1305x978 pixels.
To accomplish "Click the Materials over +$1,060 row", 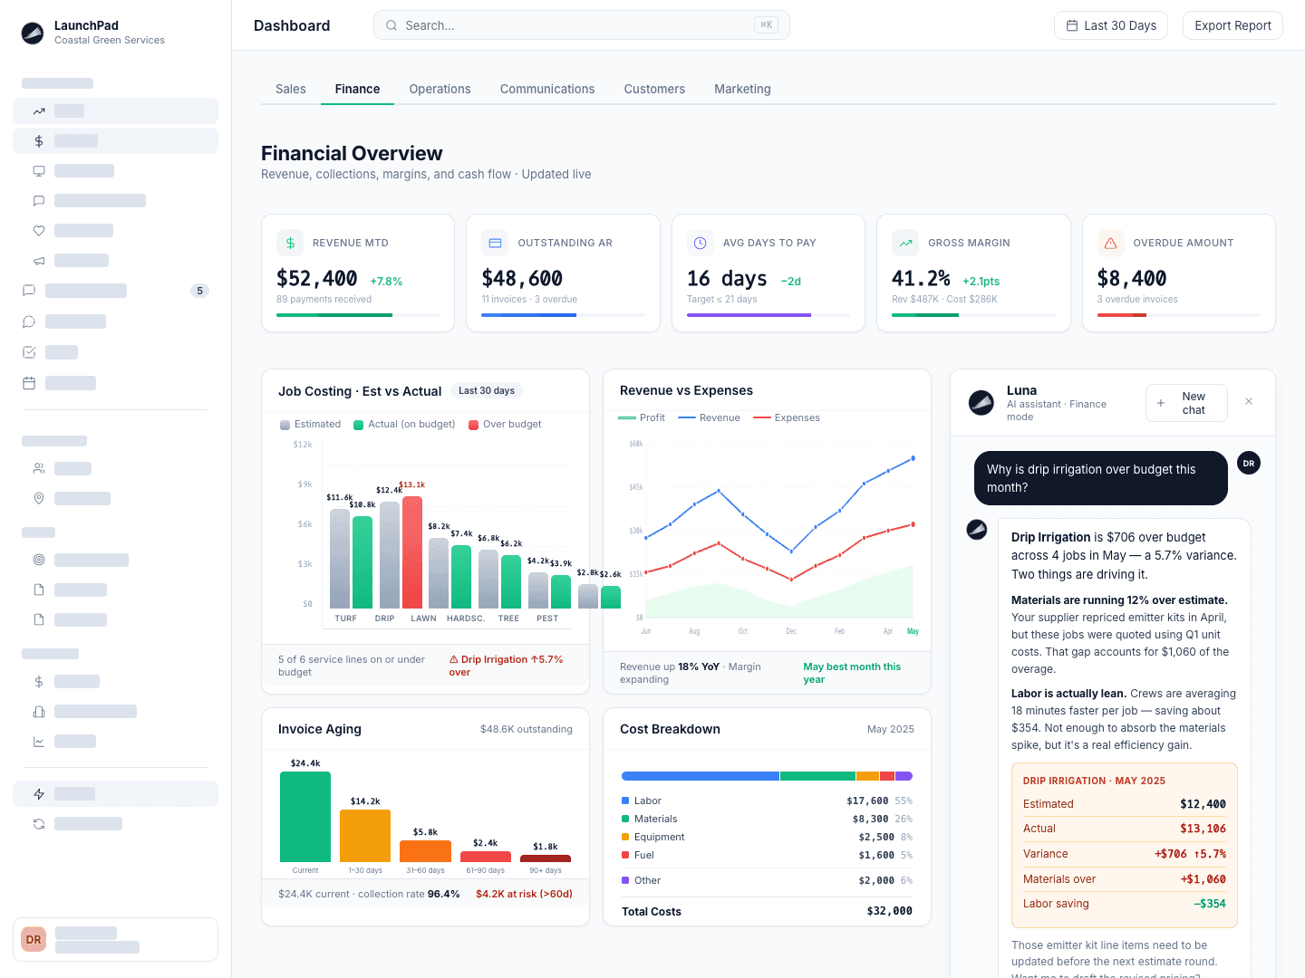I will [x=1124, y=879].
